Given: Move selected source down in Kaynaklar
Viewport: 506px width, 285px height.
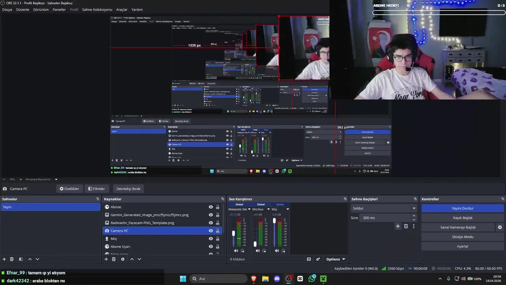Looking at the screenshot, I should tap(139, 259).
